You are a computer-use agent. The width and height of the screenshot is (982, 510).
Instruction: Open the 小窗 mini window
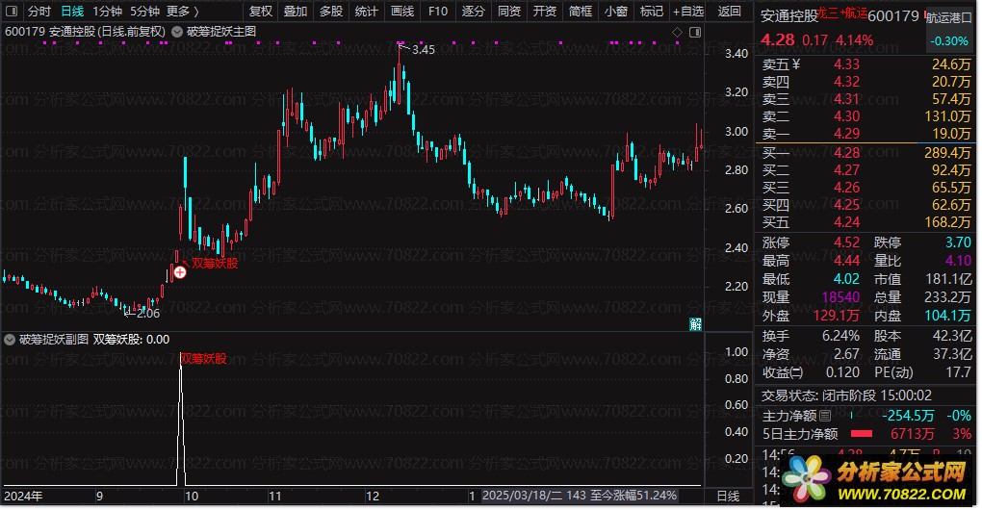coord(616,12)
